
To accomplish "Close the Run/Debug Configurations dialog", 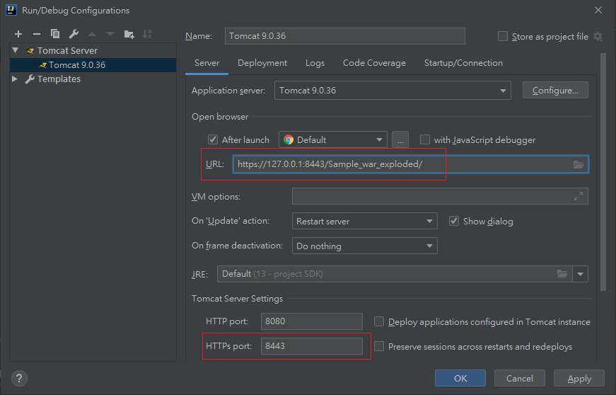I will click(x=598, y=10).
